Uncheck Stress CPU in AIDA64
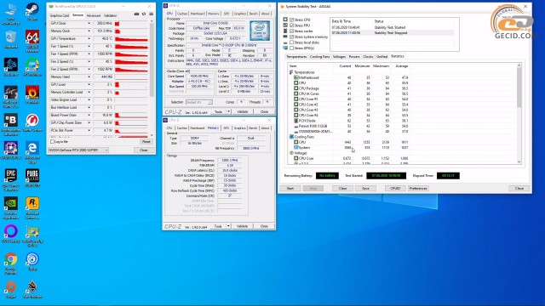This screenshot has width=545, height=306. [x=291, y=20]
